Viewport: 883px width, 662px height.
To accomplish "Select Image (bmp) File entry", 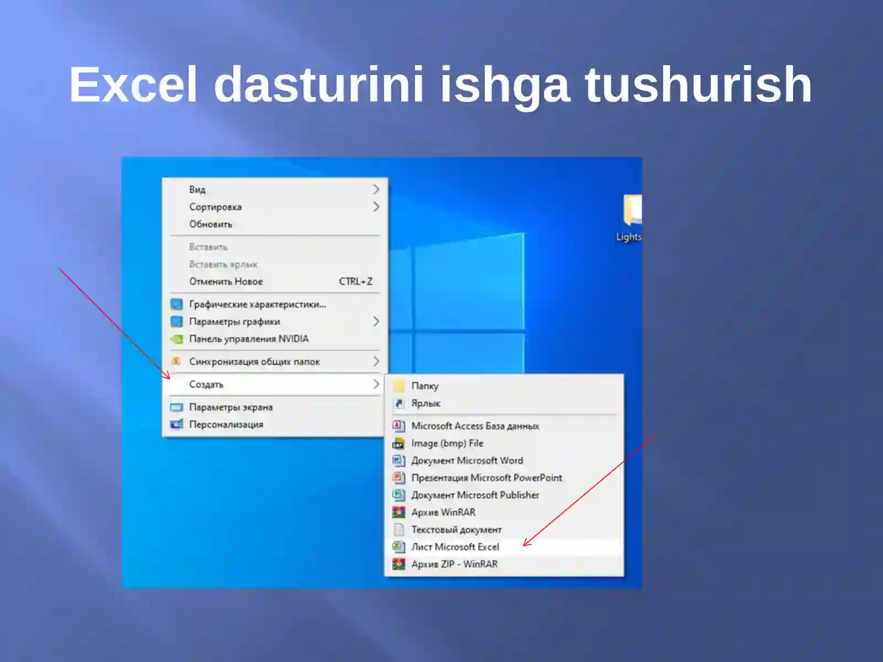I will click(504, 443).
